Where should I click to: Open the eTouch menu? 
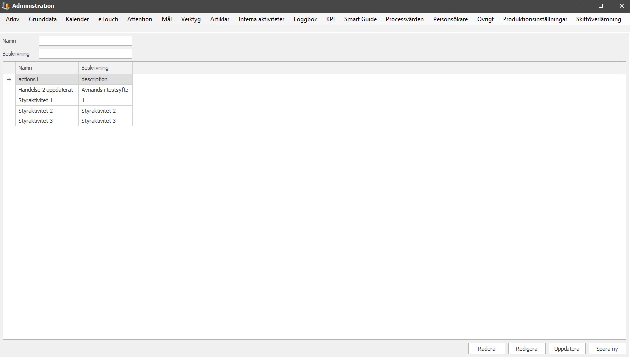(x=108, y=19)
